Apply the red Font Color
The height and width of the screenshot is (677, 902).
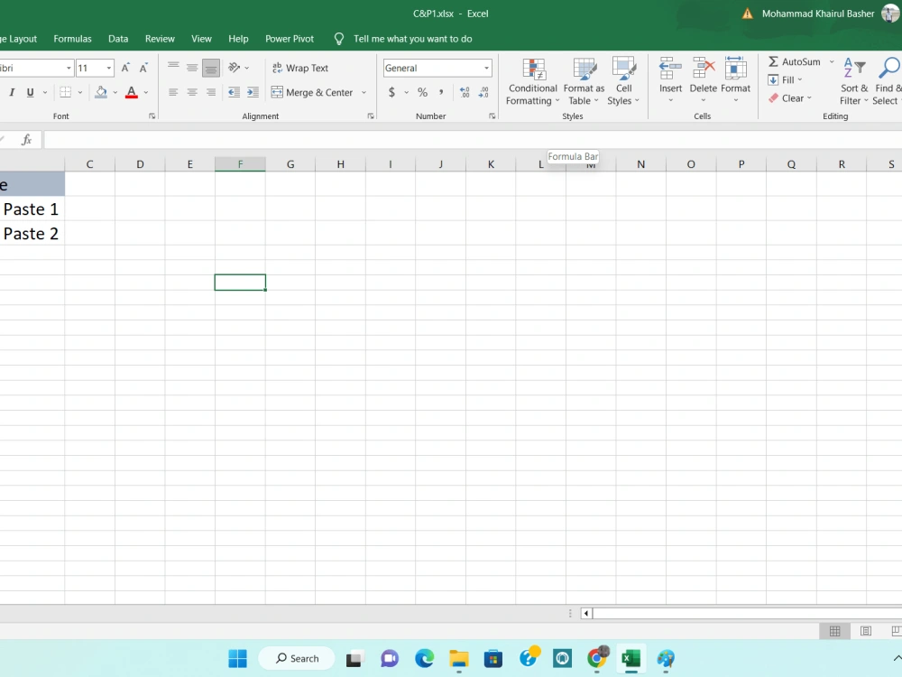point(131,92)
